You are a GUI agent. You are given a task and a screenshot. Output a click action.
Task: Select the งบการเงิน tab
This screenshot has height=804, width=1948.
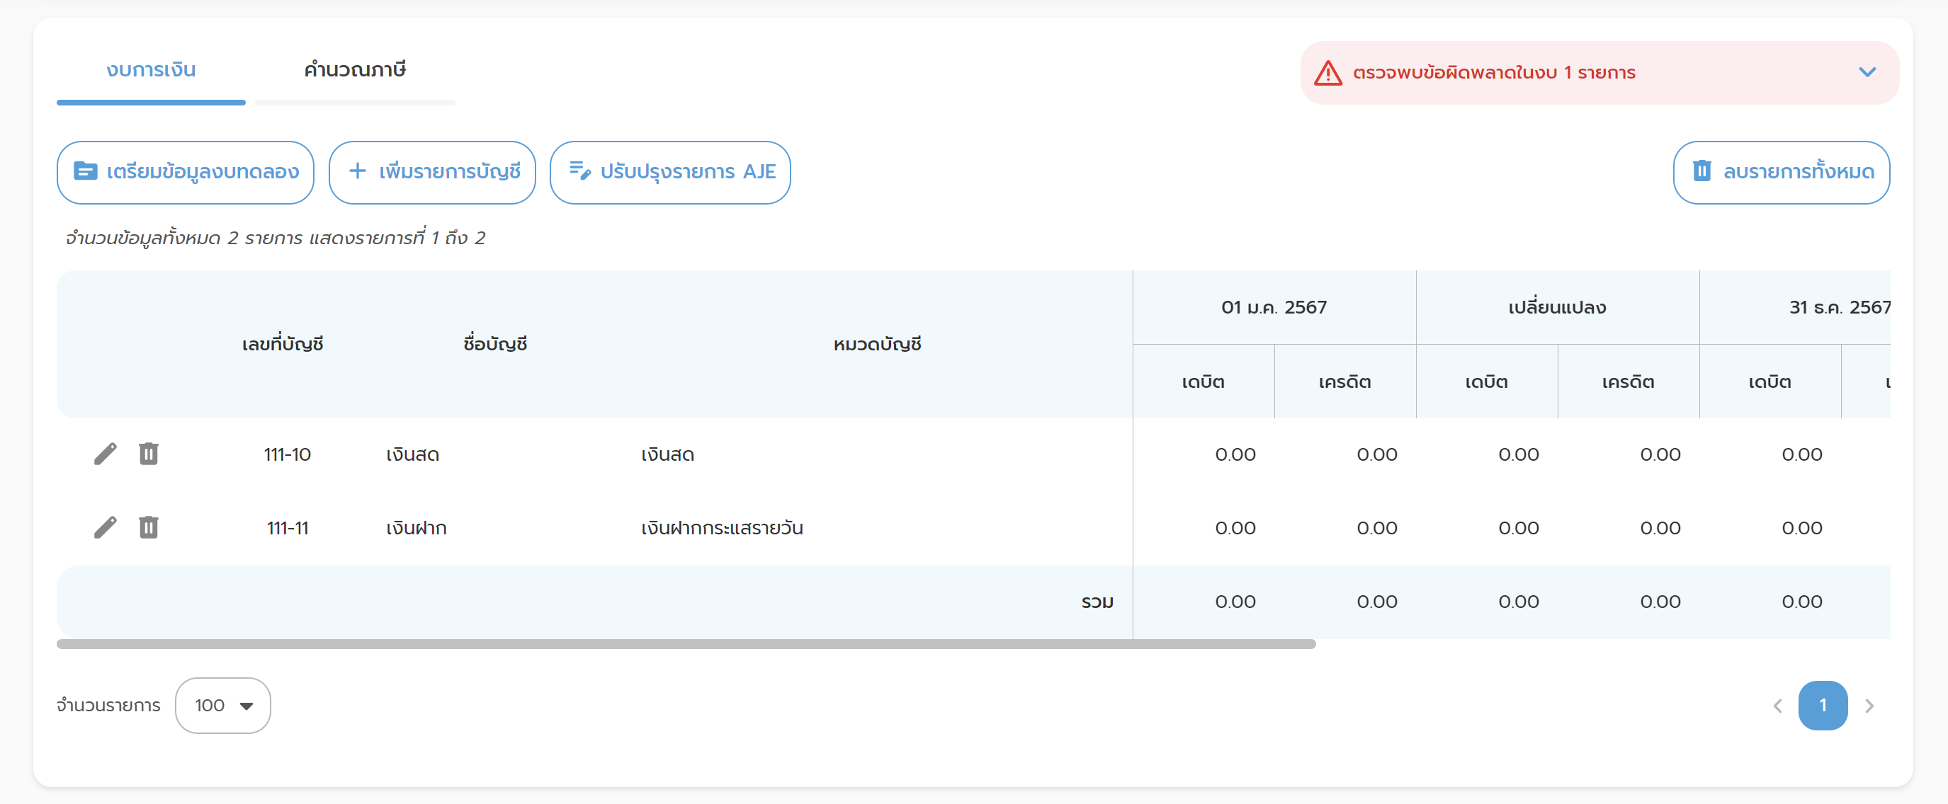point(152,69)
